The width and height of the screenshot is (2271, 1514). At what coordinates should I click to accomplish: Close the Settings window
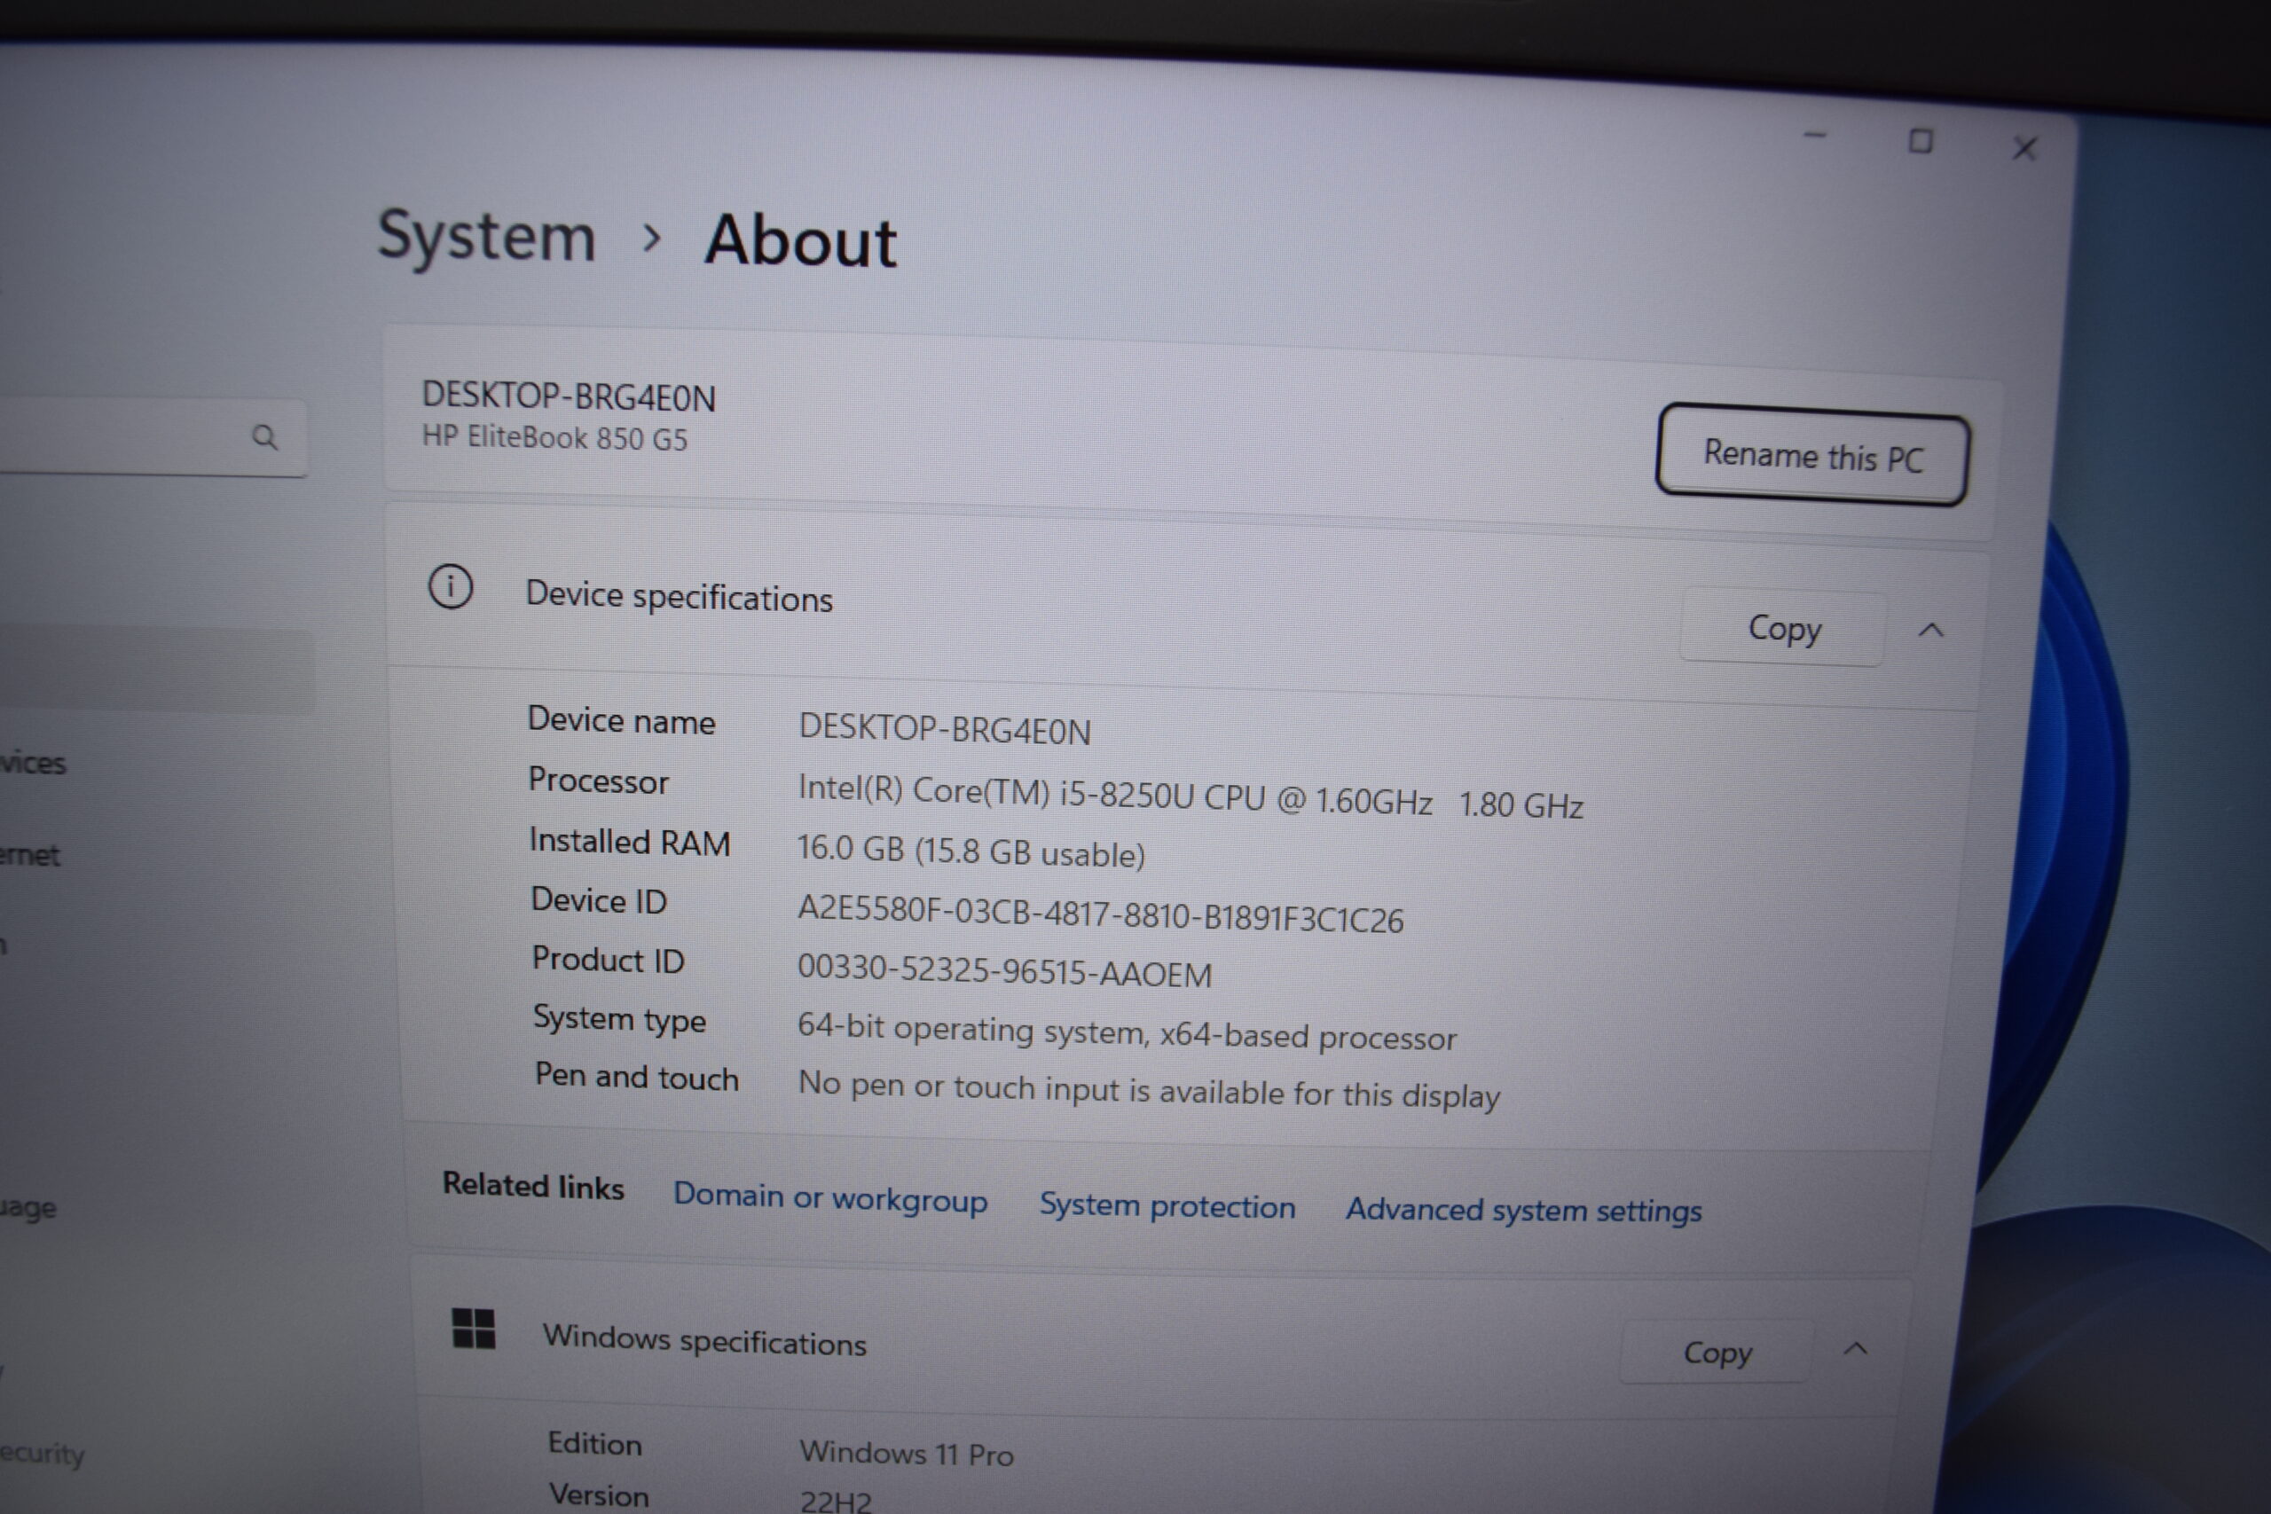2024,149
